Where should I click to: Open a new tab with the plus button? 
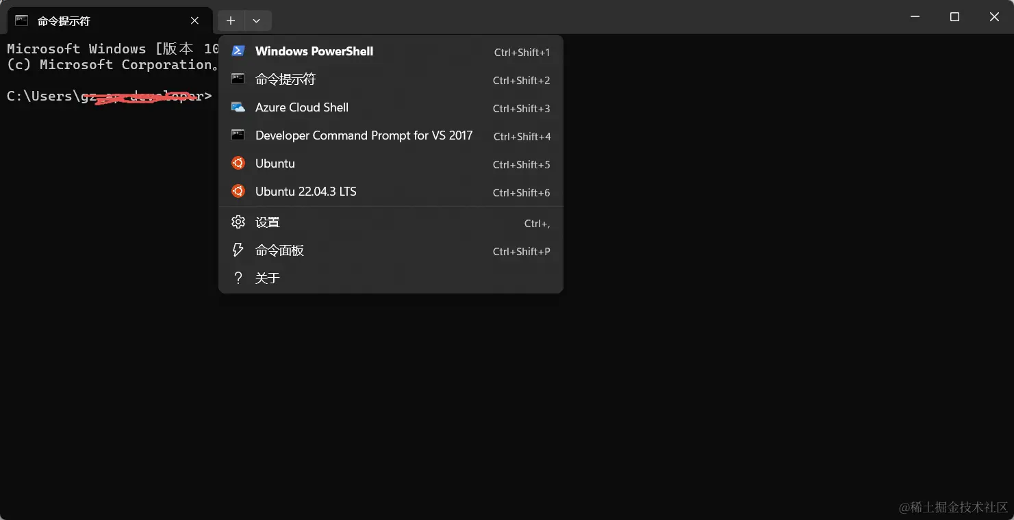coord(231,21)
